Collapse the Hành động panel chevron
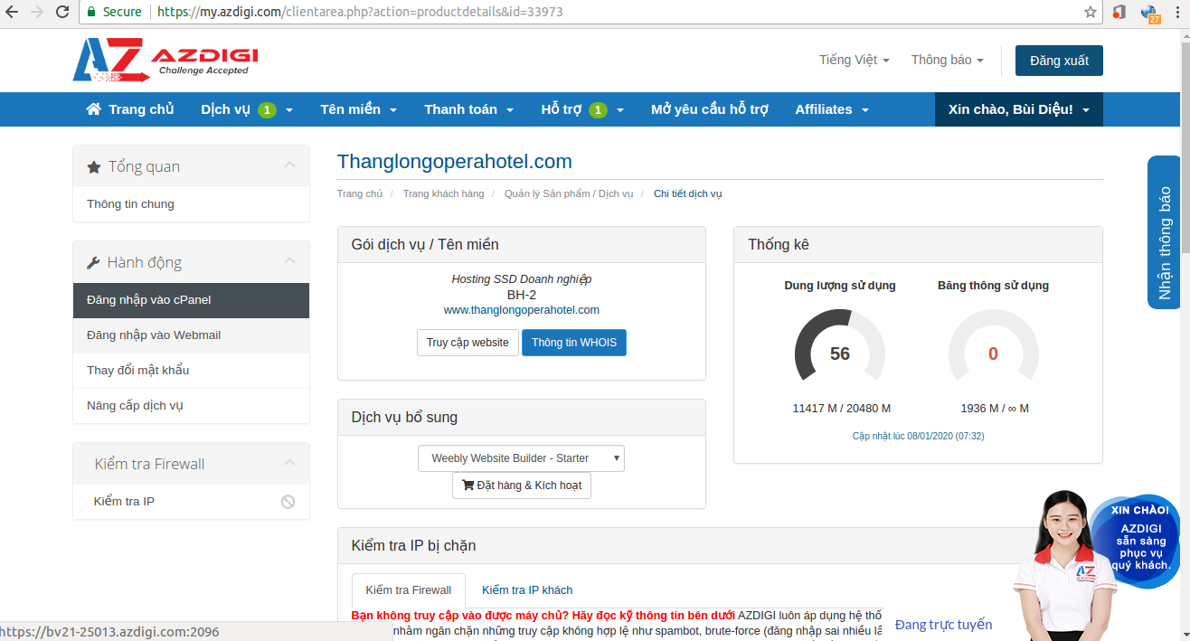 (x=289, y=260)
